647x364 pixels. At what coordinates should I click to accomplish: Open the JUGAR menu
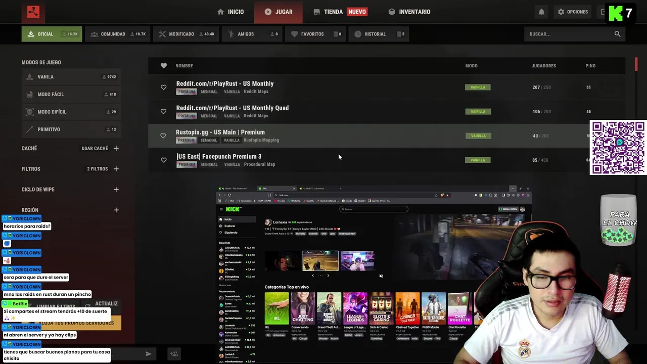pos(278,12)
